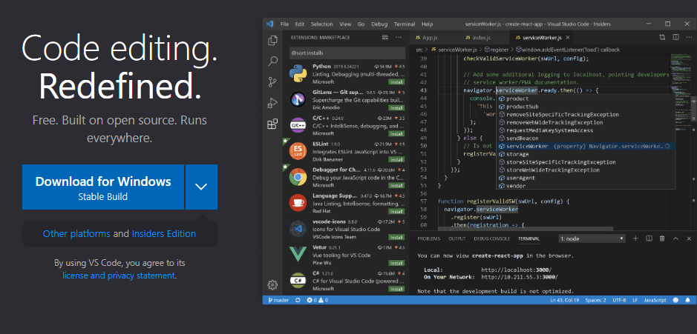Click the feedback smiley in the status bar
697x334 pixels.
[675, 300]
